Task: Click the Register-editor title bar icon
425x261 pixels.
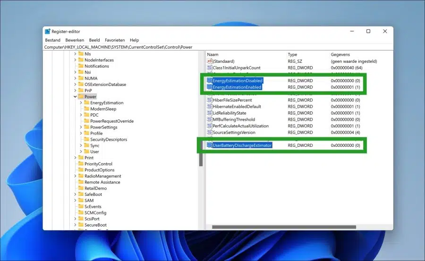Action: (47, 32)
